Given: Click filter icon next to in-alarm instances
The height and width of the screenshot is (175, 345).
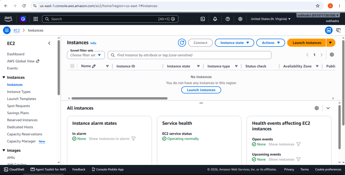Looking at the screenshot, I should click(133, 139).
